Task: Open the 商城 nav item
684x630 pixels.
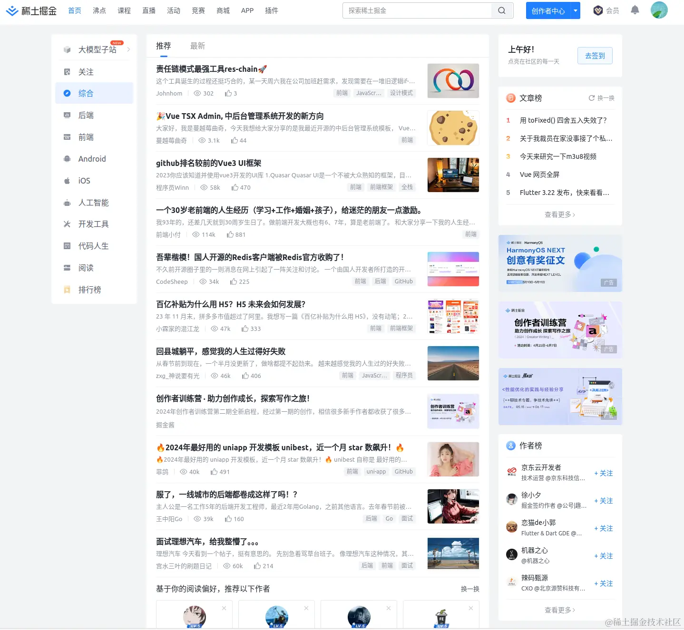Action: pyautogui.click(x=223, y=10)
